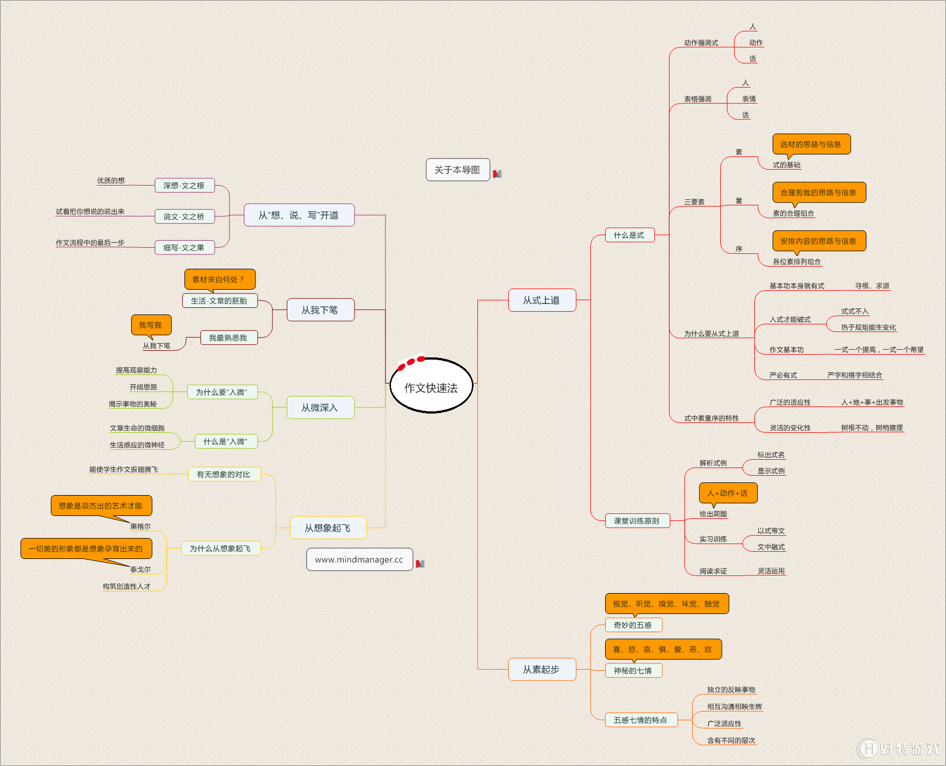
Task: Click the text 含有不同的层次
Action: [731, 741]
